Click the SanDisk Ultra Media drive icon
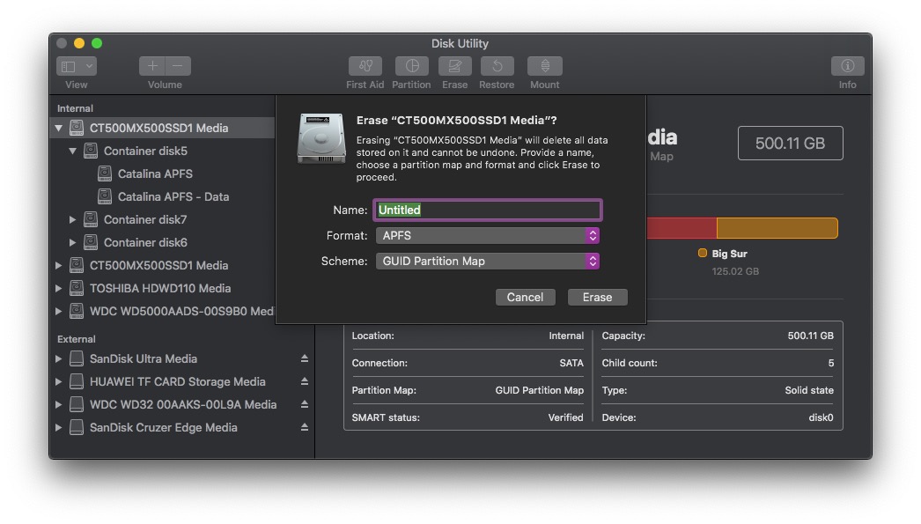This screenshot has height=524, width=921. click(x=77, y=358)
